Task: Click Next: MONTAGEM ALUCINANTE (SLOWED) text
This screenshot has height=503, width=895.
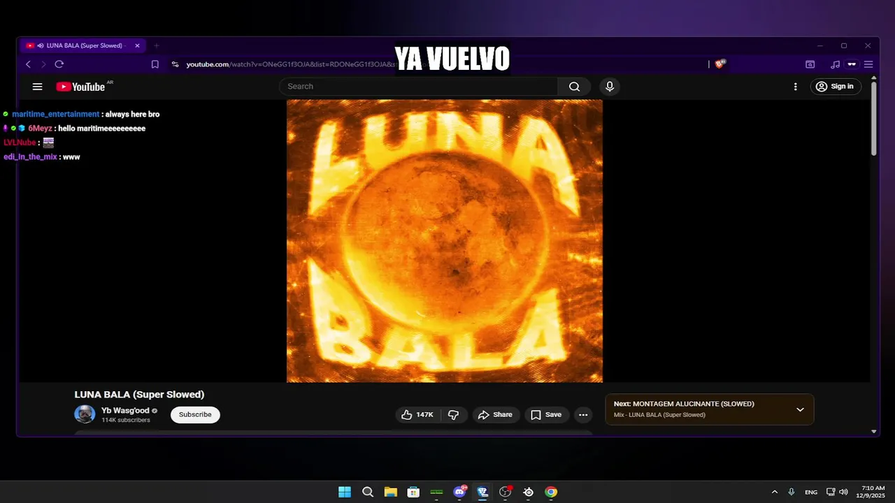Action: point(684,404)
